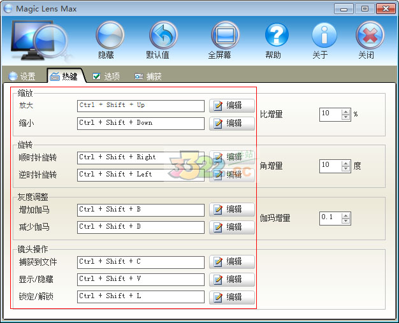Edit the 顺时针旋转 hotkey
399x323 pixels.
coord(232,157)
